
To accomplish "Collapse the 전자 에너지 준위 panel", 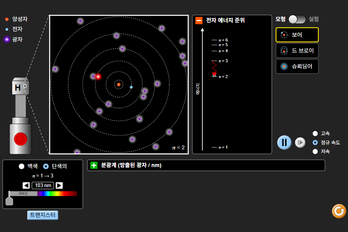I will tap(199, 20).
